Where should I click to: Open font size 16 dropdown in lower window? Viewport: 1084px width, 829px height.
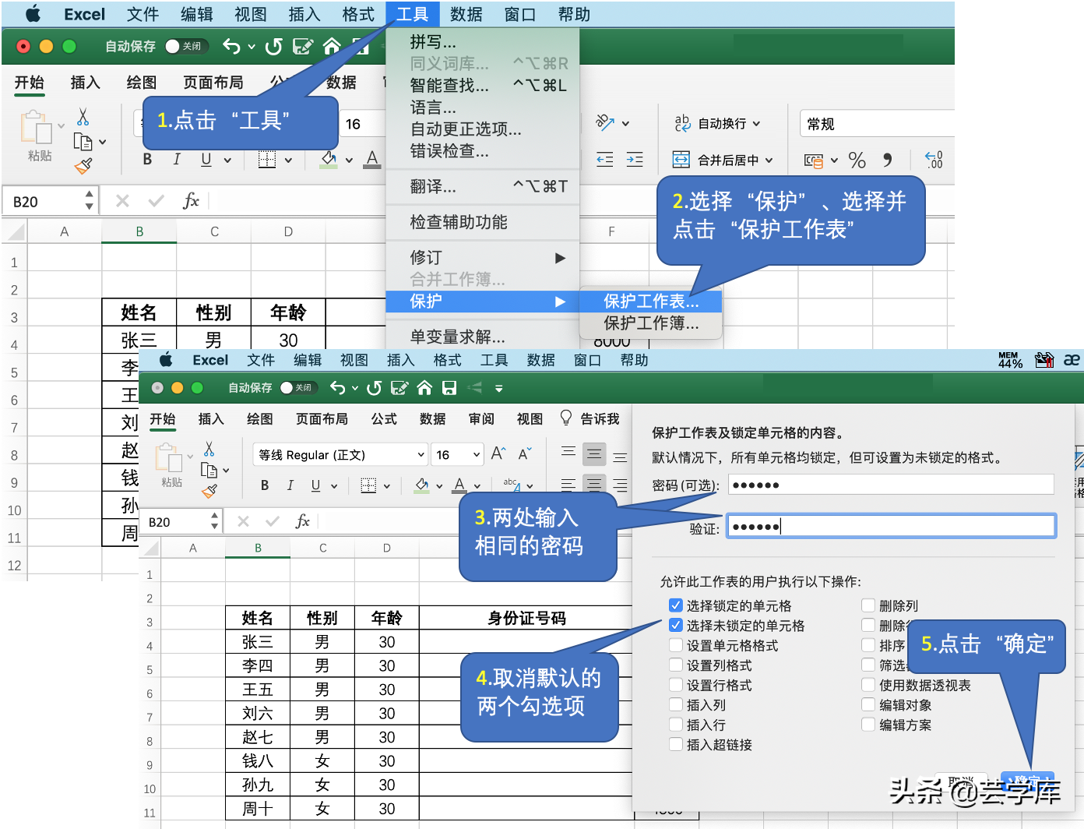coord(477,454)
